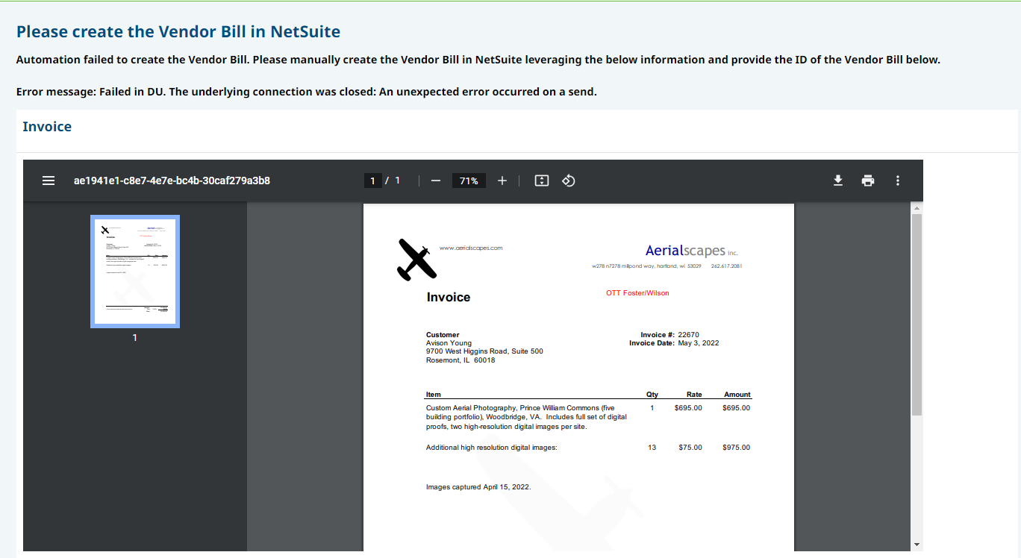
Task: Click the Invoice section header
Action: (x=47, y=127)
